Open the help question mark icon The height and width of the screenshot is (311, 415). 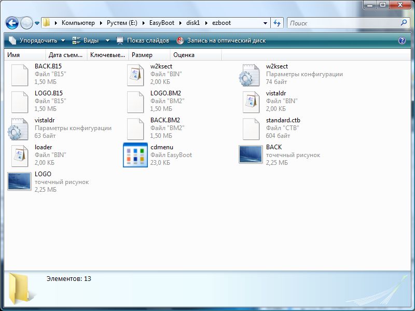tap(402, 40)
